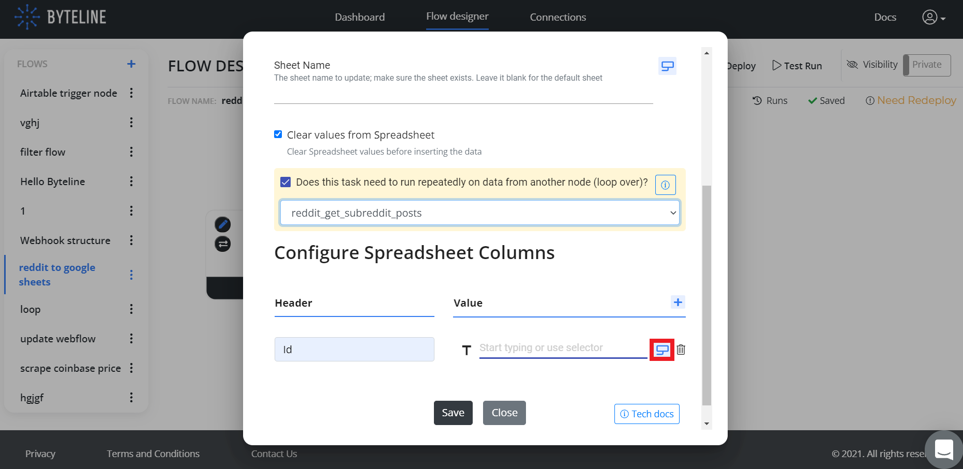
Task: Select Flow designer tab
Action: tap(457, 17)
